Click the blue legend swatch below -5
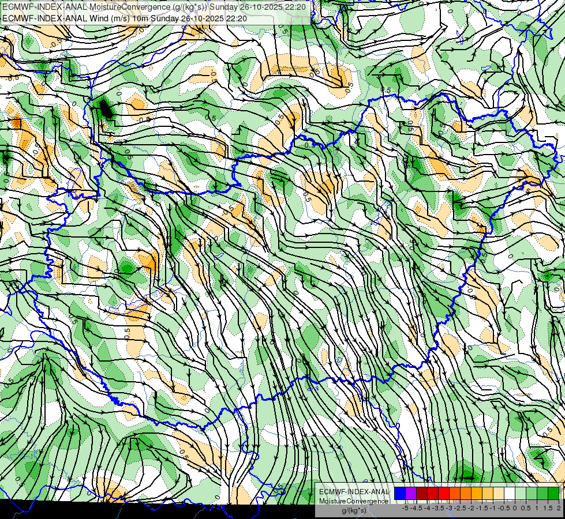 pos(400,493)
